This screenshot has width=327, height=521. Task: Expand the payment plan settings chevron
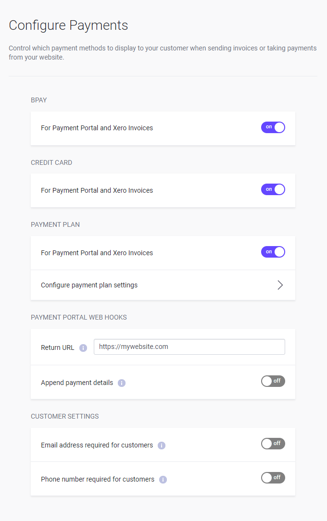click(x=280, y=285)
